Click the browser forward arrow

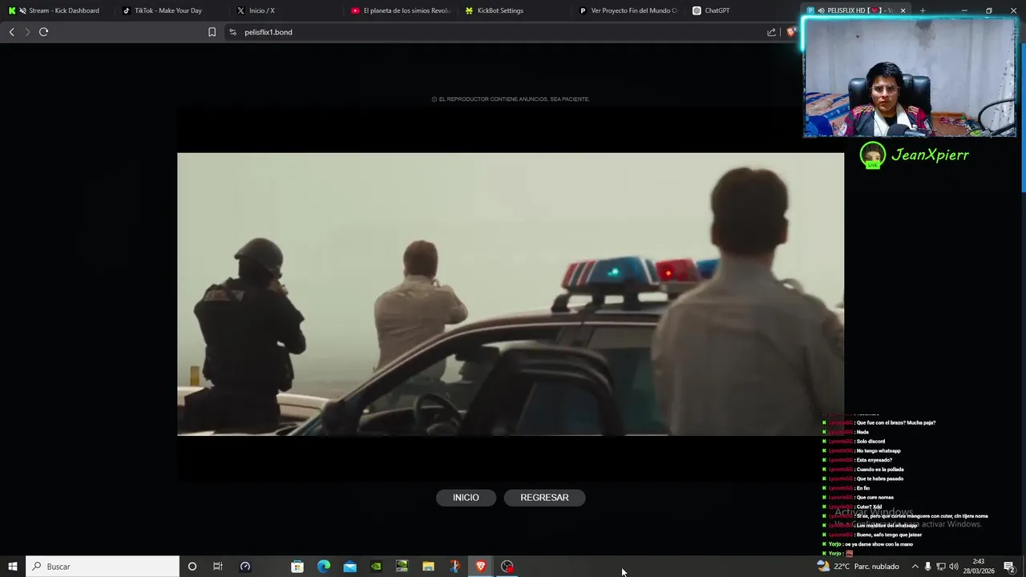click(x=27, y=32)
